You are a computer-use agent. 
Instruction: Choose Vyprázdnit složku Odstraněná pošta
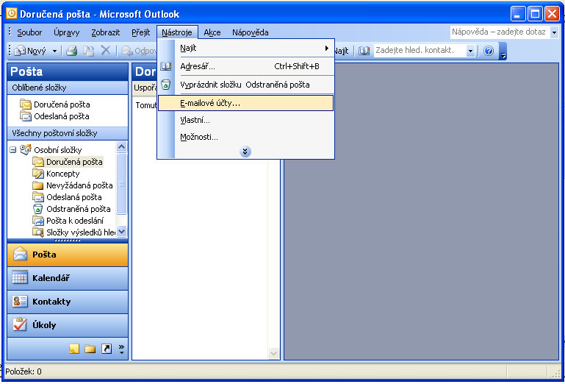click(x=245, y=85)
